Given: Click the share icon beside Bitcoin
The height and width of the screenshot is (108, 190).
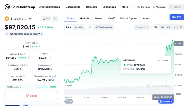Looking at the screenshot, I should (x=55, y=19).
